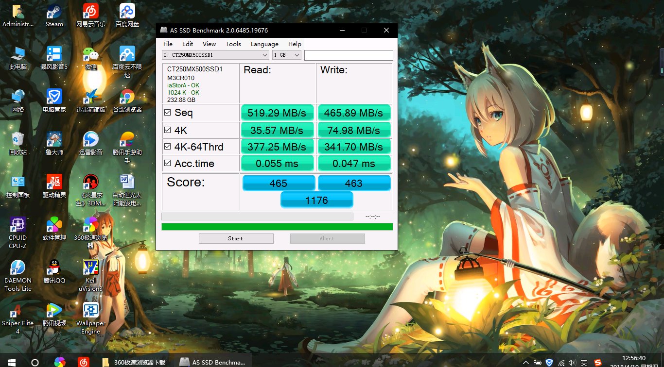This screenshot has width=664, height=367.
Task: Open the Windows Start menu
Action: click(x=11, y=362)
